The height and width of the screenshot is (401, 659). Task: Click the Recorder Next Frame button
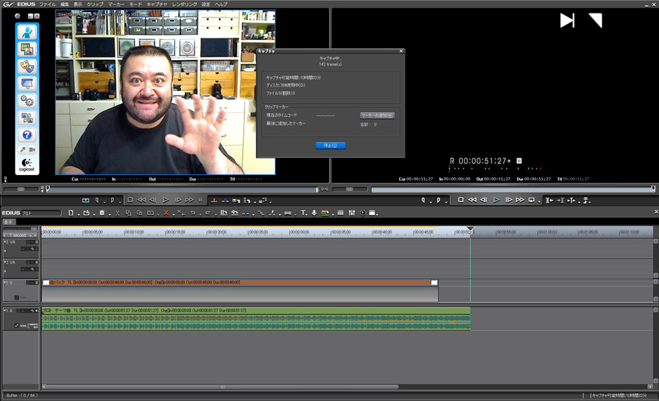point(508,200)
